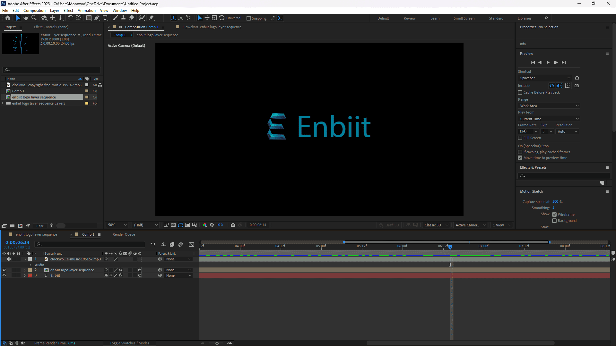616x346 pixels.
Task: Select the Eraser tool
Action: [131, 18]
